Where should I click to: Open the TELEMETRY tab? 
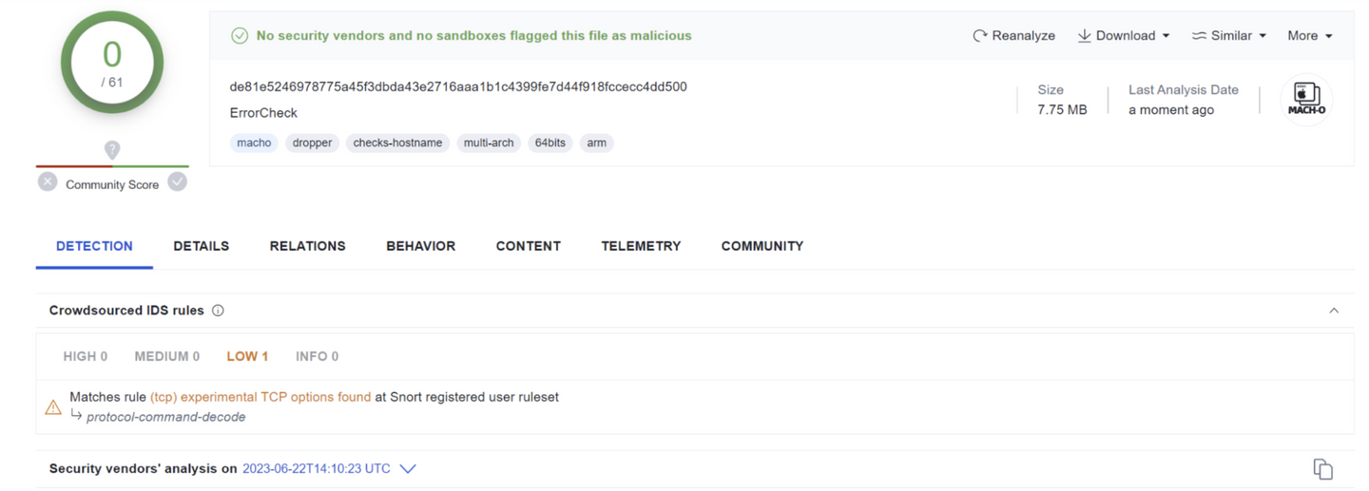(641, 246)
